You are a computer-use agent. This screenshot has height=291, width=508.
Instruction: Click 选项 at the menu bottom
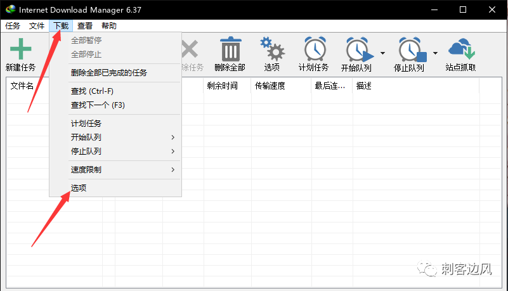115,188
